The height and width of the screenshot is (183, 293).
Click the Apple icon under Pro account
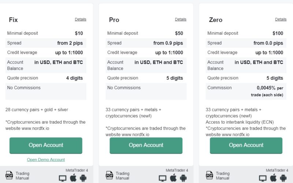173,178
